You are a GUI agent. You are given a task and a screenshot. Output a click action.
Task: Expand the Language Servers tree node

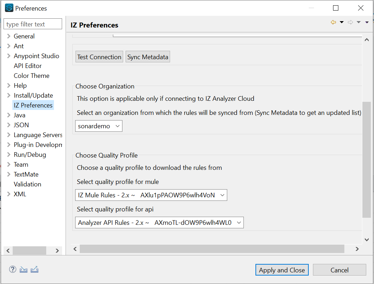click(9, 135)
